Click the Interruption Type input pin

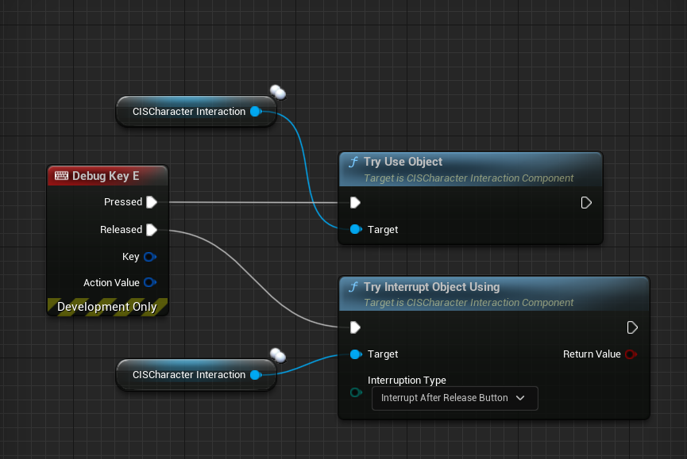356,393
